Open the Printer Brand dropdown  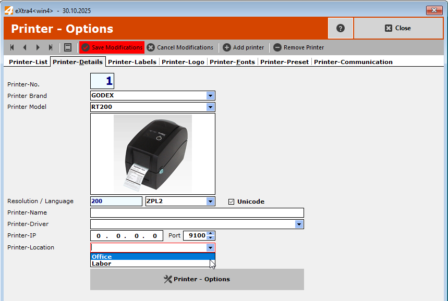click(x=211, y=95)
